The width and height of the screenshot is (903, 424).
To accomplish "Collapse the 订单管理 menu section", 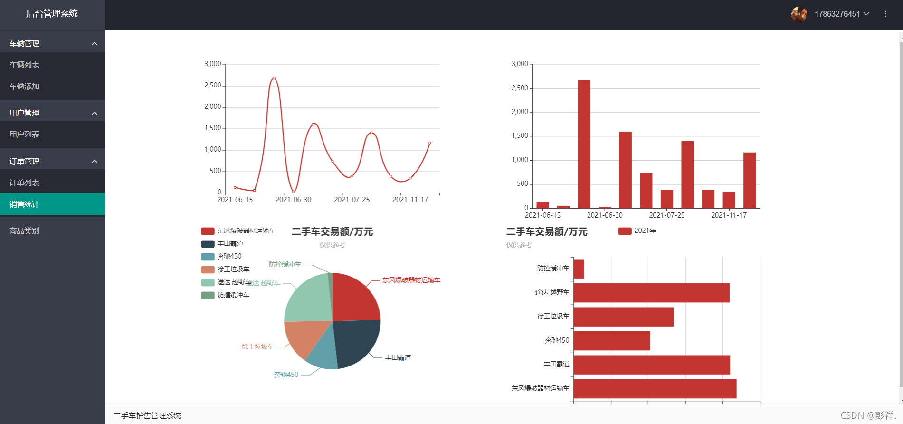I will [x=53, y=161].
